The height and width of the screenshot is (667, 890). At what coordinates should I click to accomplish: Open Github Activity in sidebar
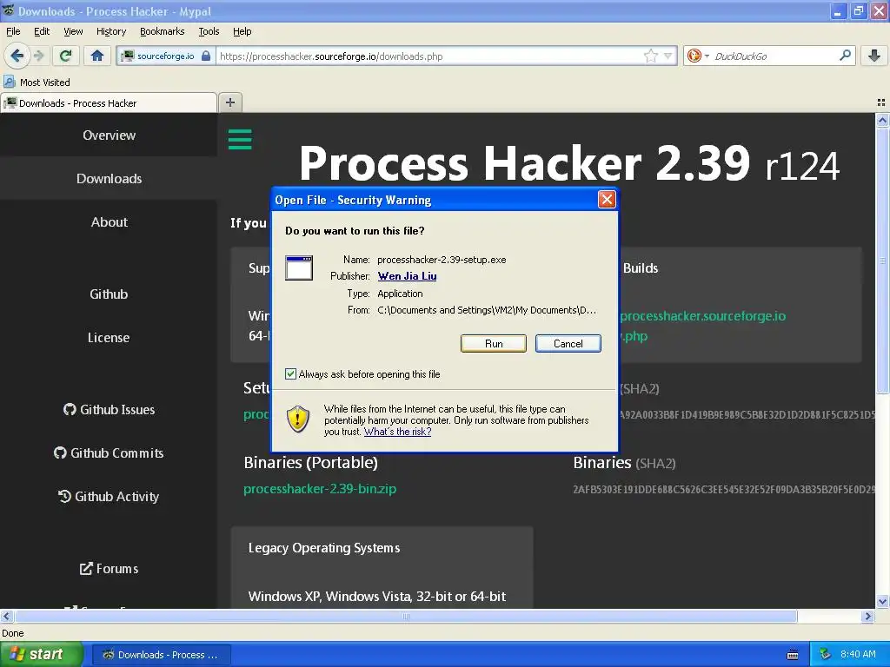(x=109, y=496)
